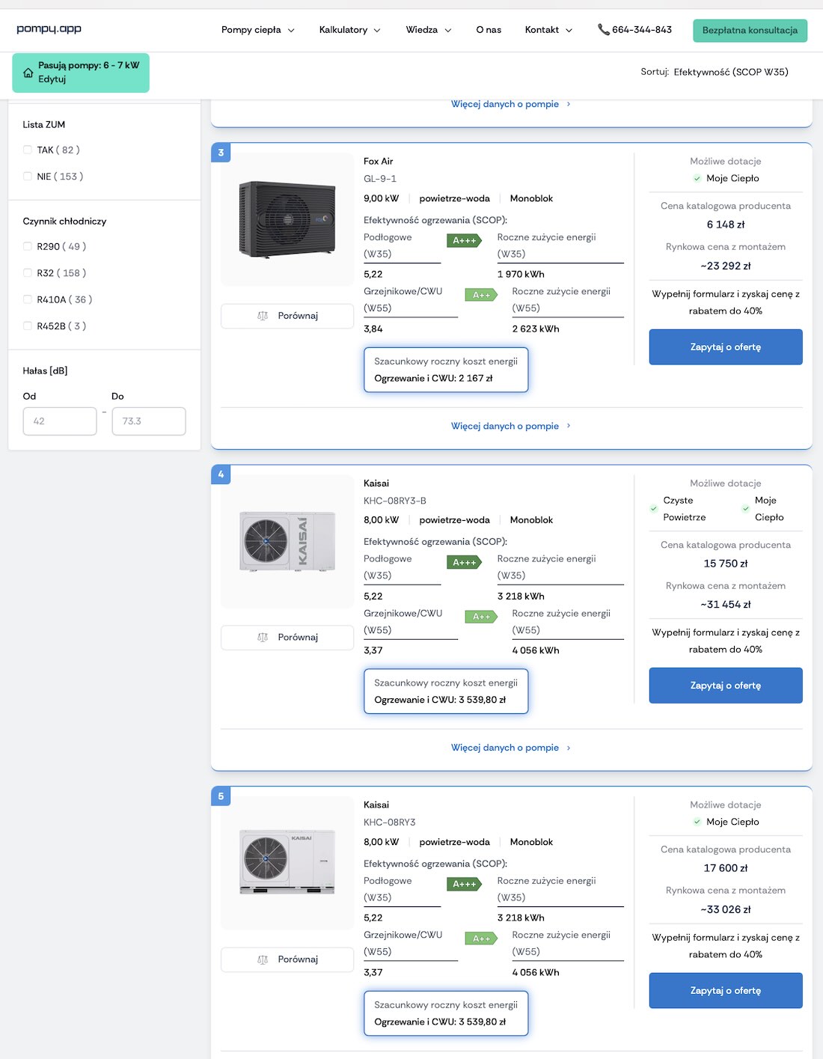
Task: Request an offer for the Fox Air pump
Action: 725,347
